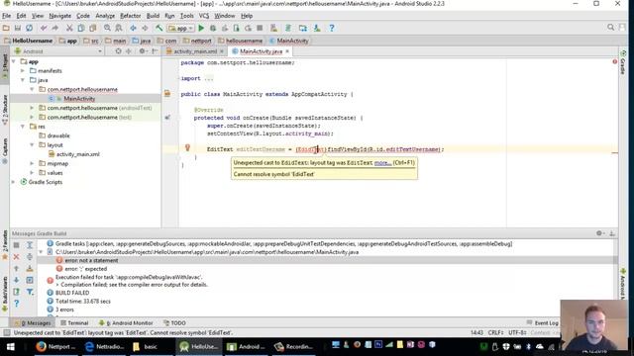Image resolution: width=634 pixels, height=356 pixels.
Task: Collapse the app module tree node
Action: 14,61
